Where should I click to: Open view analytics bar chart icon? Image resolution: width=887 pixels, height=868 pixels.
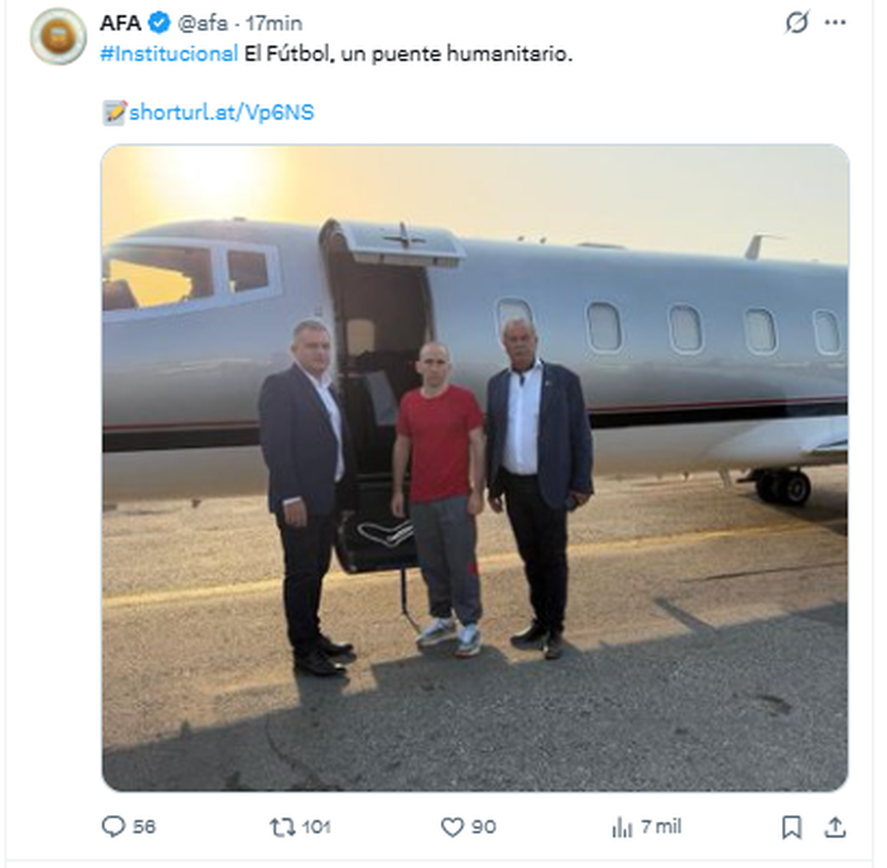pos(622,827)
